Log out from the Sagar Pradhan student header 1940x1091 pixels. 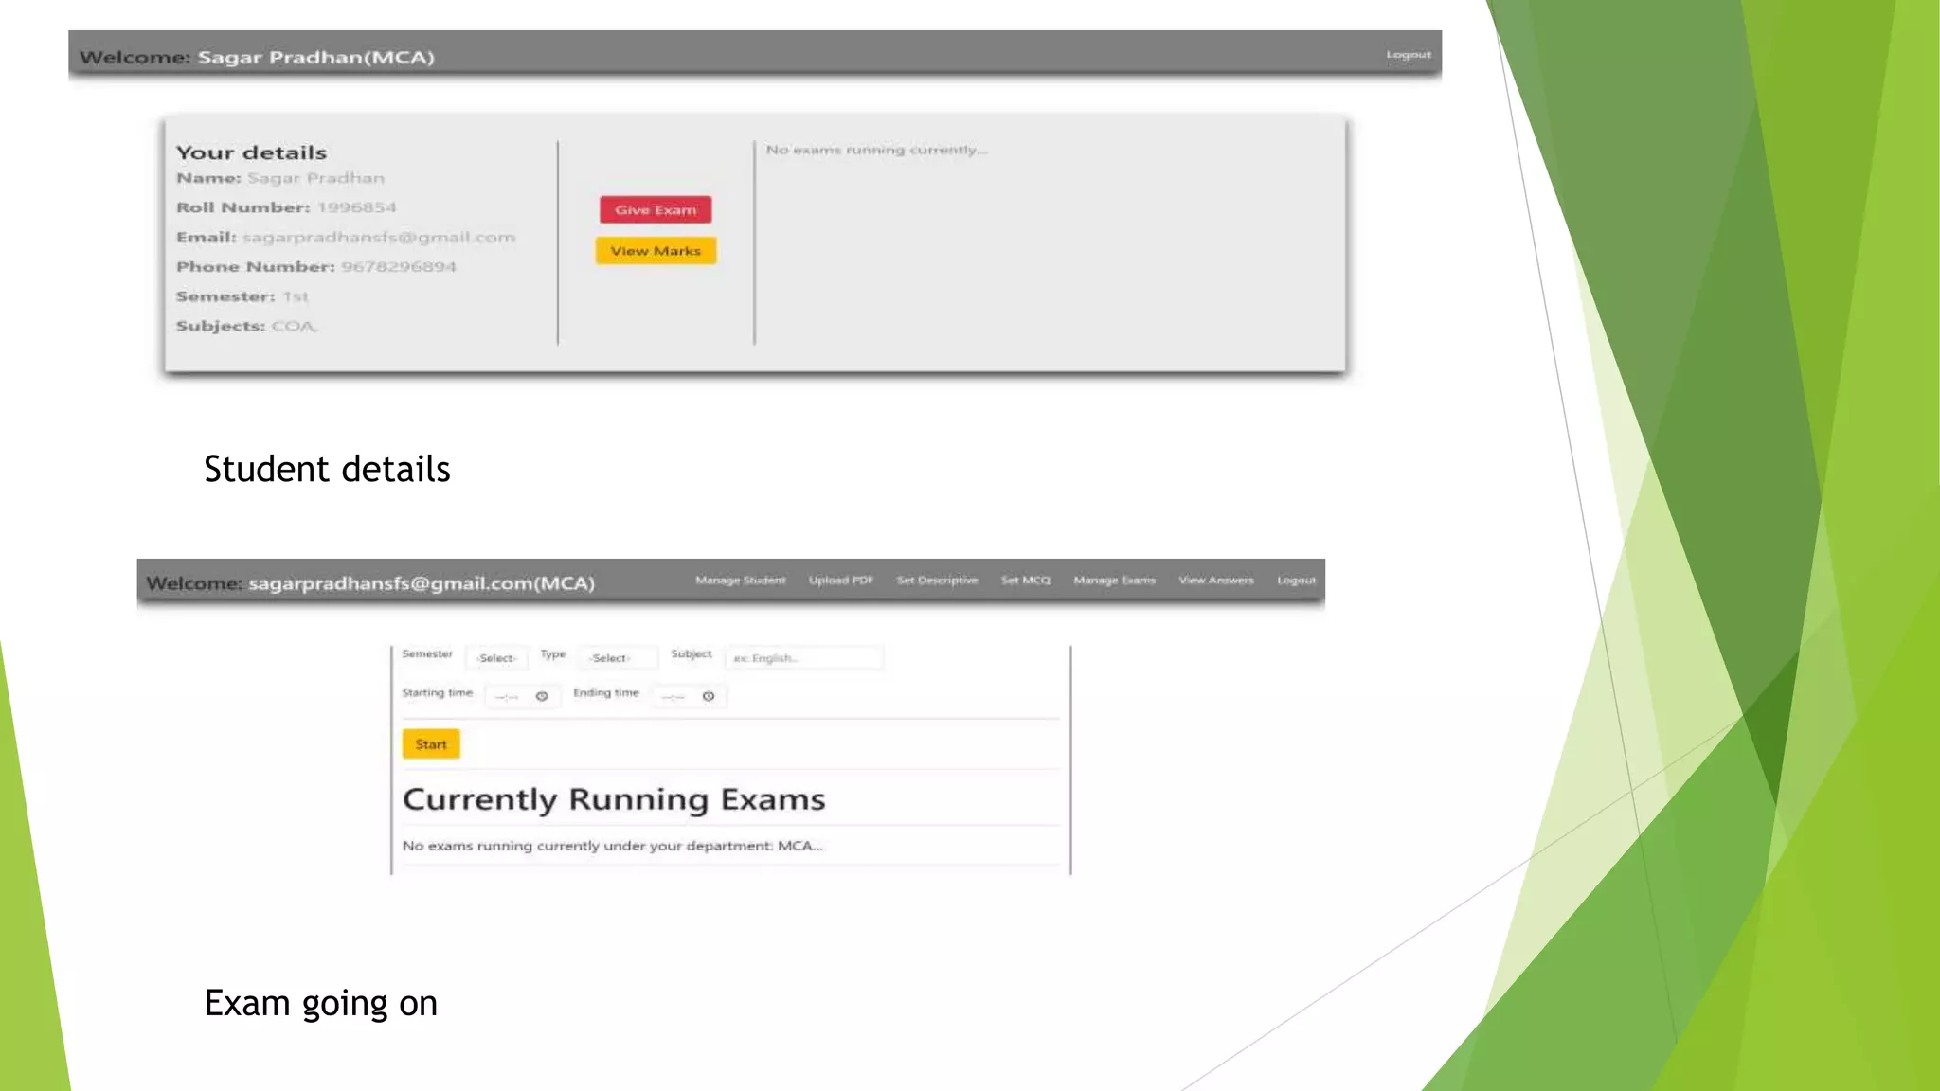click(1409, 55)
